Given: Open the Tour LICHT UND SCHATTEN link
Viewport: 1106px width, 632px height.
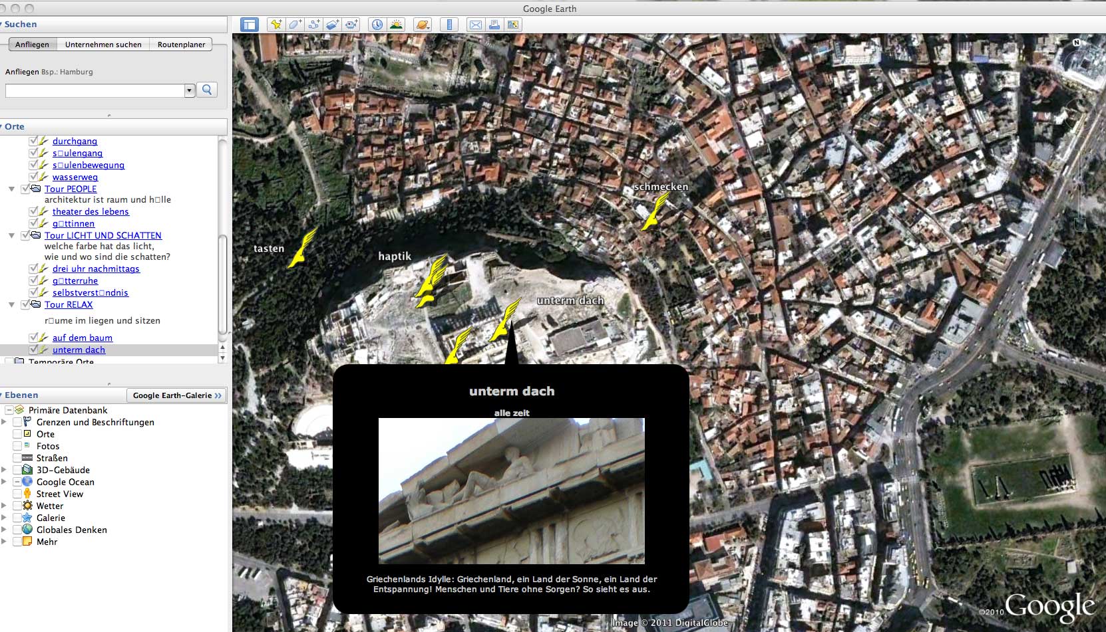Looking at the screenshot, I should click(103, 235).
